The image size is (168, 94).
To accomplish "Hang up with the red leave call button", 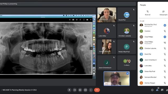I will coord(97,90).
